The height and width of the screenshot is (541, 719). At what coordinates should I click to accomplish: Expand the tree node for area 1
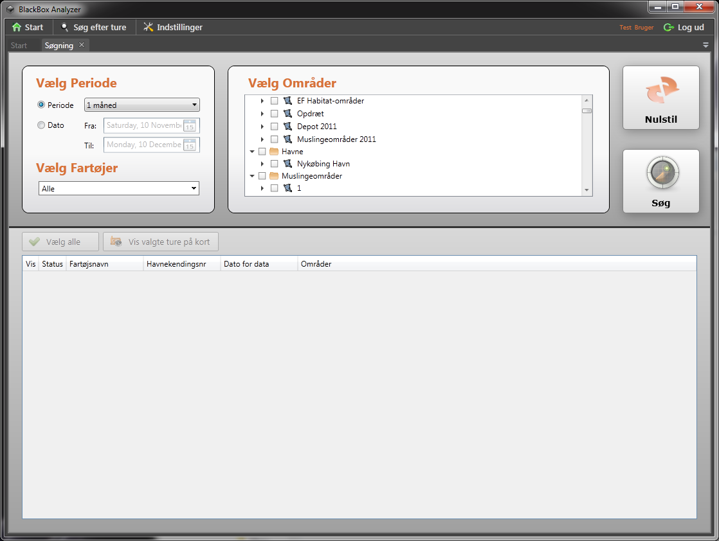262,188
